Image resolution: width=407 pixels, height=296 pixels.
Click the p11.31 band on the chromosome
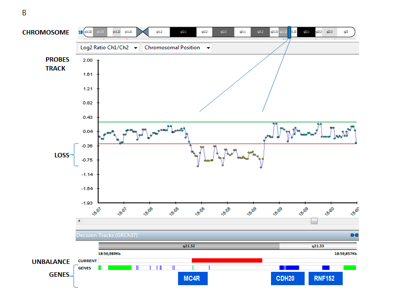coord(100,32)
